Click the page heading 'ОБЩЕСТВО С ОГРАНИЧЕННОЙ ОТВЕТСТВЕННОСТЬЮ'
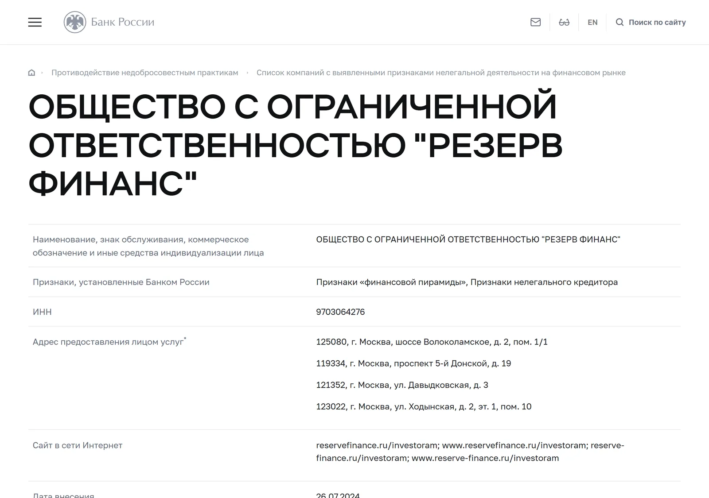The image size is (709, 498). click(296, 145)
